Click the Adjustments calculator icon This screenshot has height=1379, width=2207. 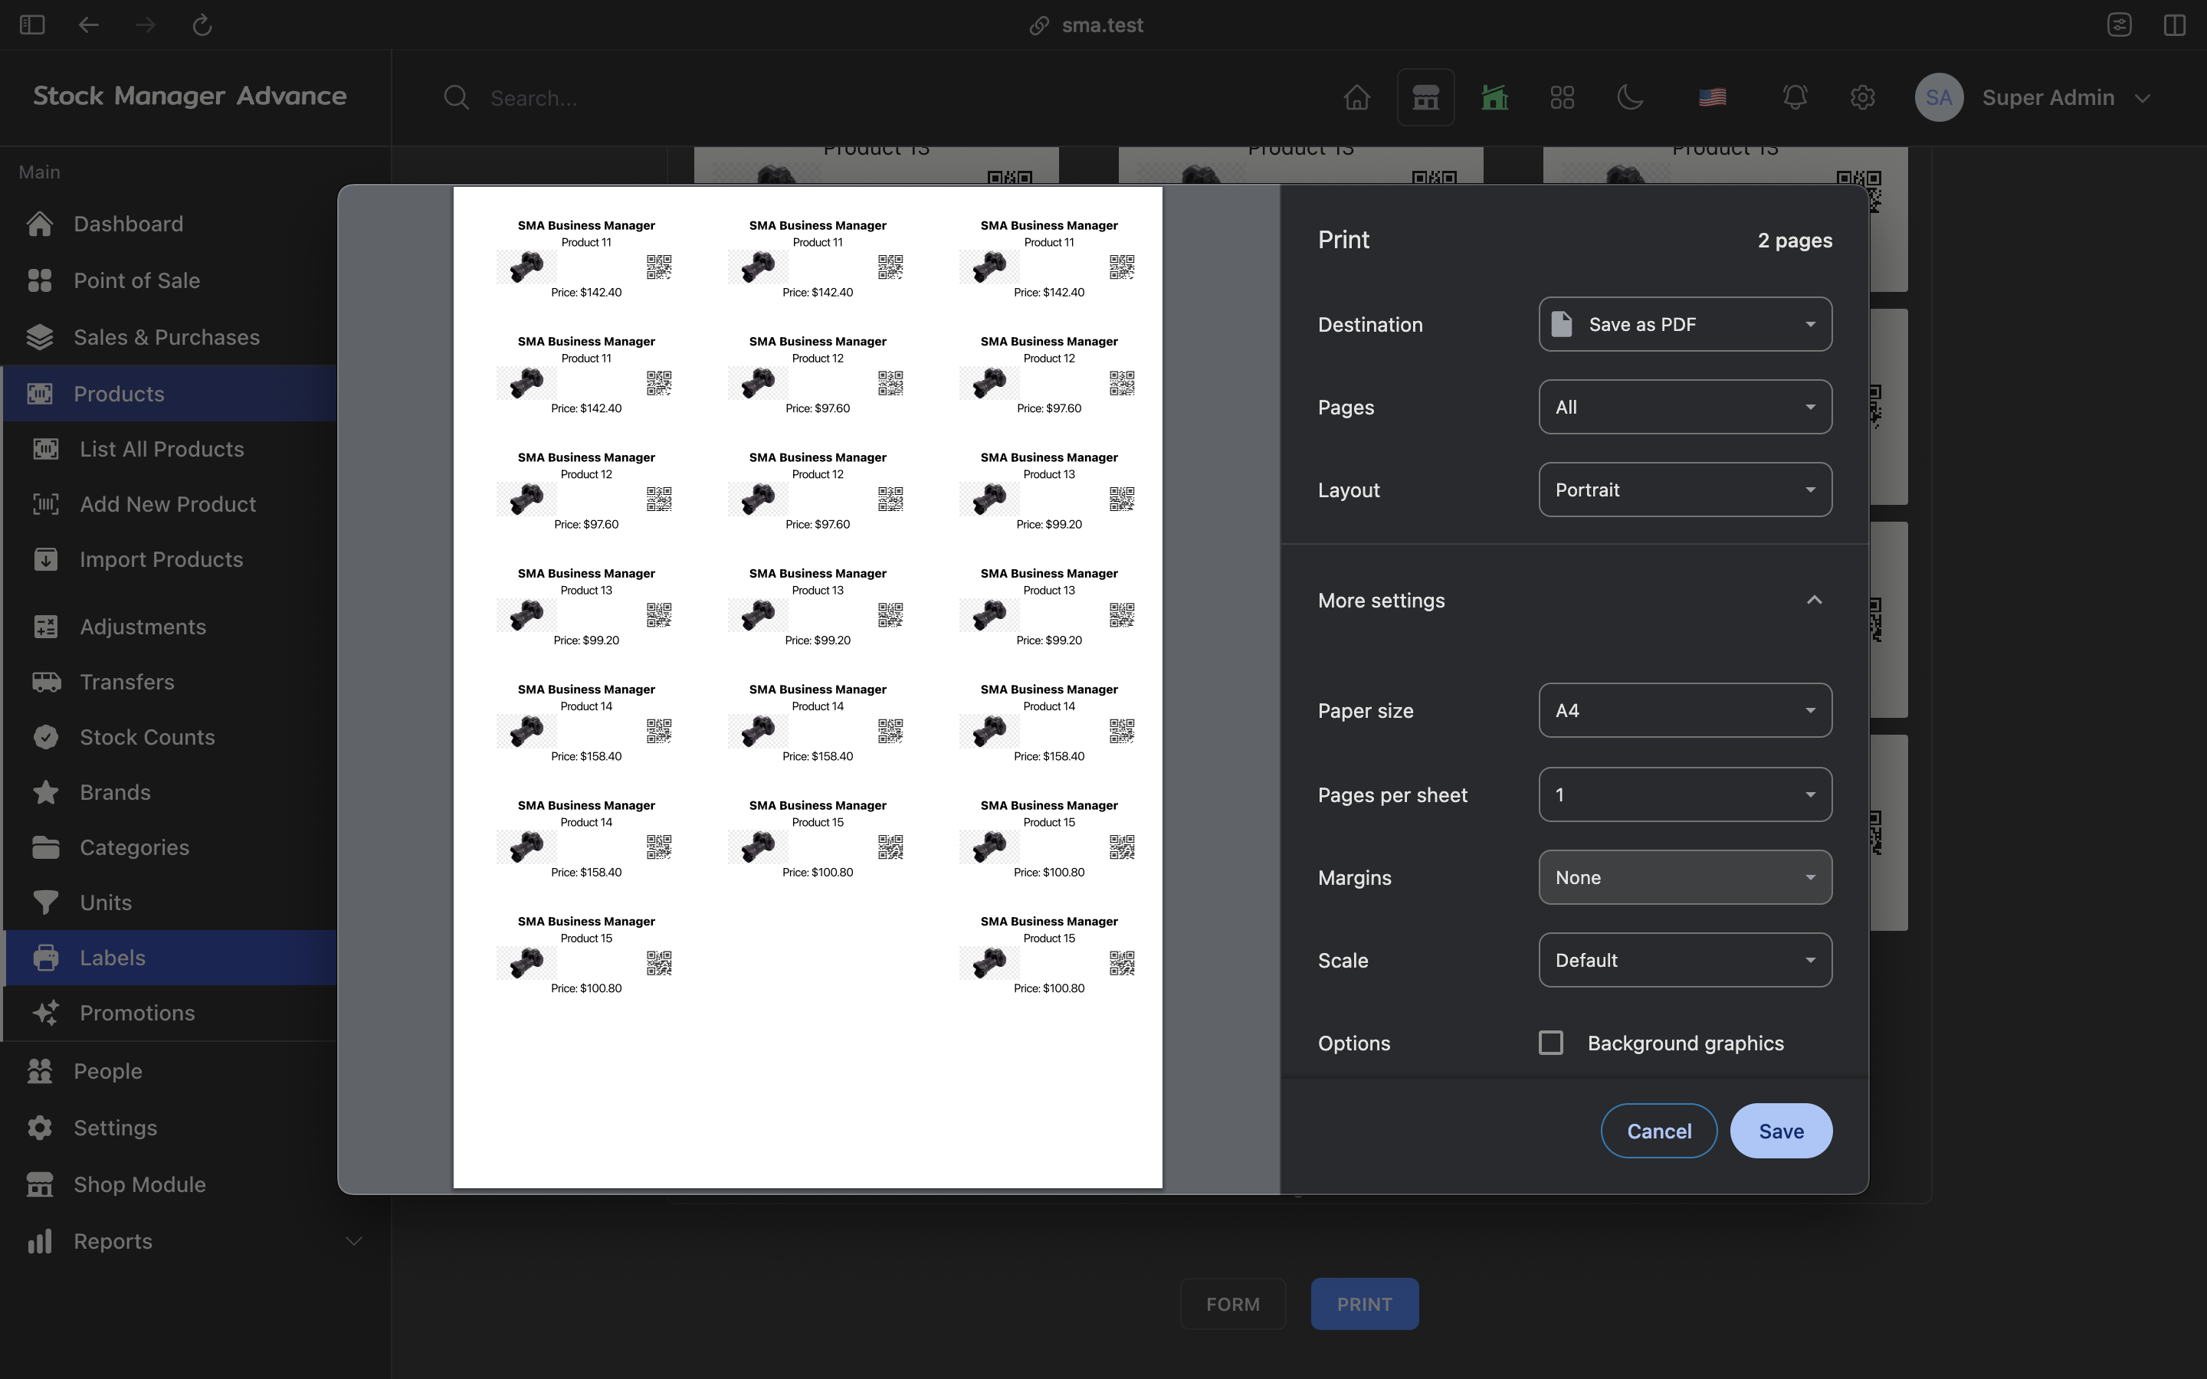pos(46,627)
